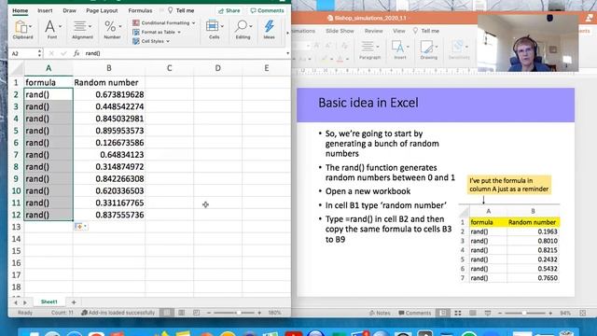Viewport: 597px width, 336px height.
Task: Open PowerPoint Review tab
Action: click(373, 31)
